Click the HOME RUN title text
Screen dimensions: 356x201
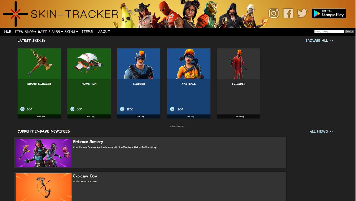89,84
